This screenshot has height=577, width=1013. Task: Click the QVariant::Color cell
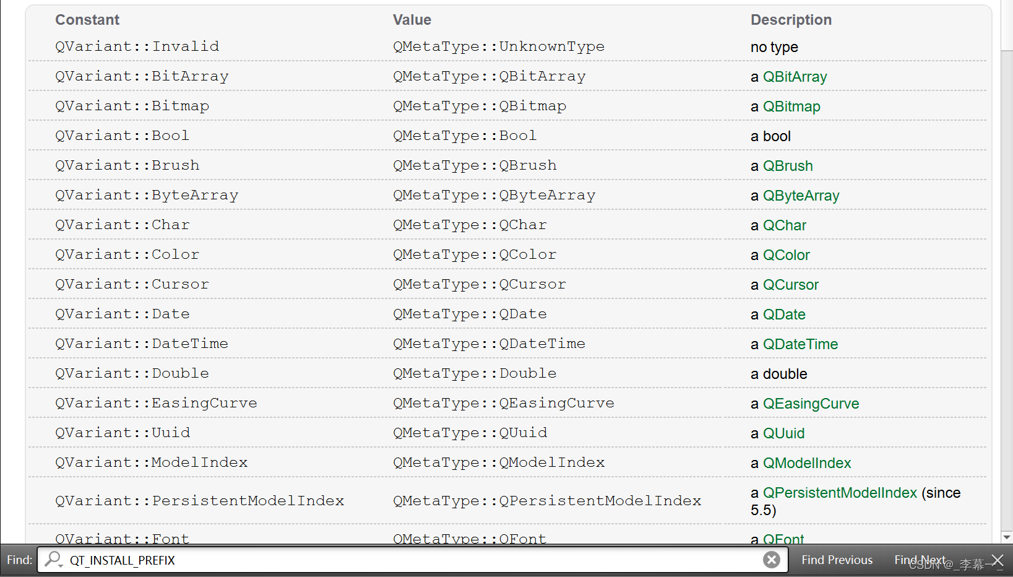[127, 254]
